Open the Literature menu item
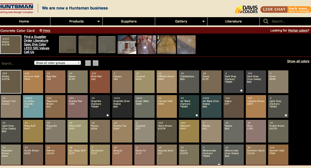 (x=233, y=21)
